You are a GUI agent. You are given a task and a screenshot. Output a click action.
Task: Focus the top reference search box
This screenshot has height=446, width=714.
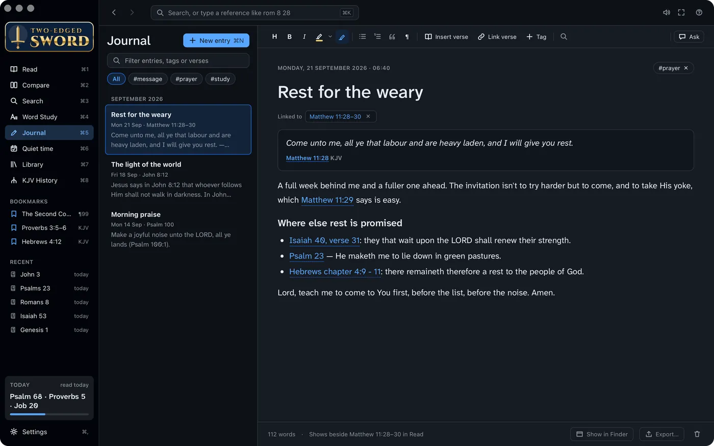coord(254,13)
